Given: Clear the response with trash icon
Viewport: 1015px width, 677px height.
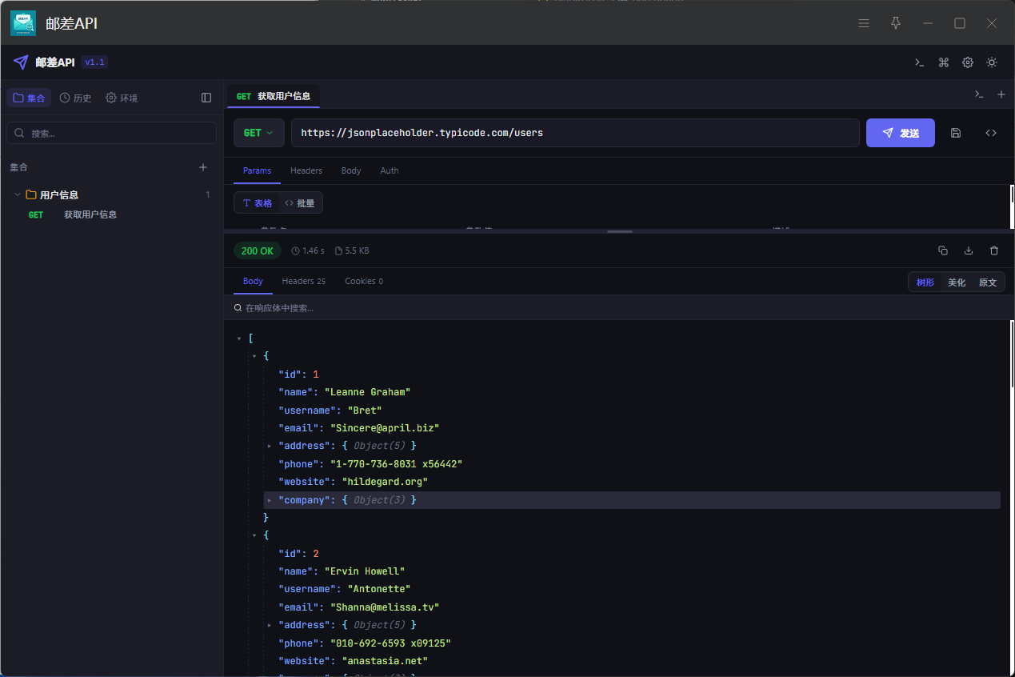Looking at the screenshot, I should click(994, 250).
